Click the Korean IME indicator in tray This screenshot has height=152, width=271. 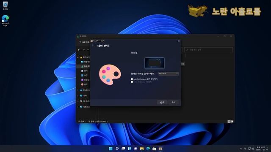245,149
